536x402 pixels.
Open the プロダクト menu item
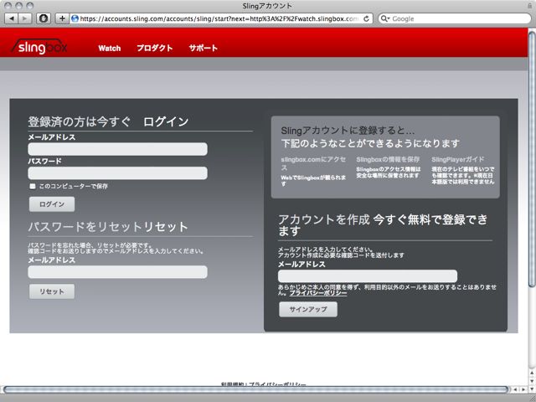coord(154,49)
